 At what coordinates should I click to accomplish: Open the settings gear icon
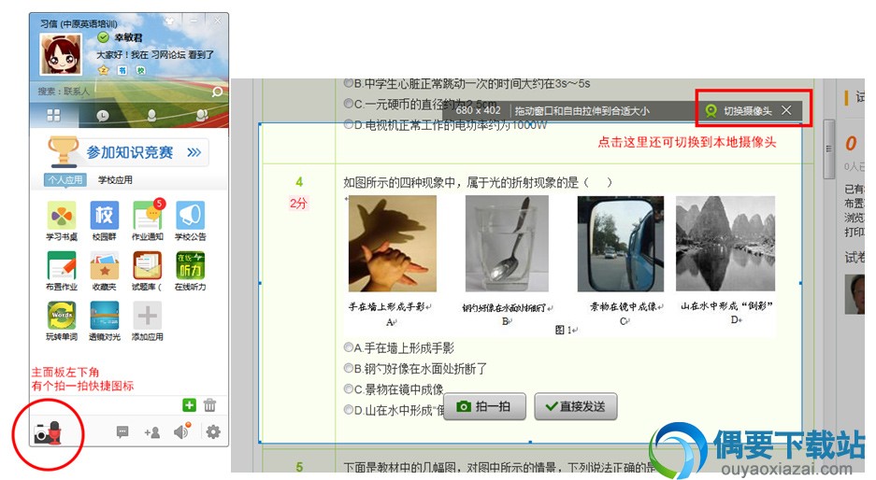tap(213, 431)
